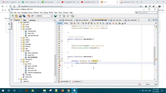Click the warning marker on line 44
The width and height of the screenshot is (166, 93).
[x=59, y=61]
